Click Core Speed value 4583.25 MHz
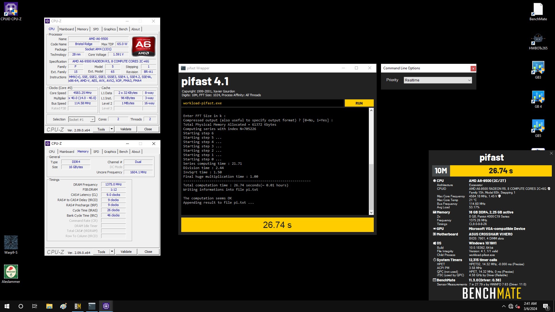This screenshot has height=312, width=555. [82, 93]
